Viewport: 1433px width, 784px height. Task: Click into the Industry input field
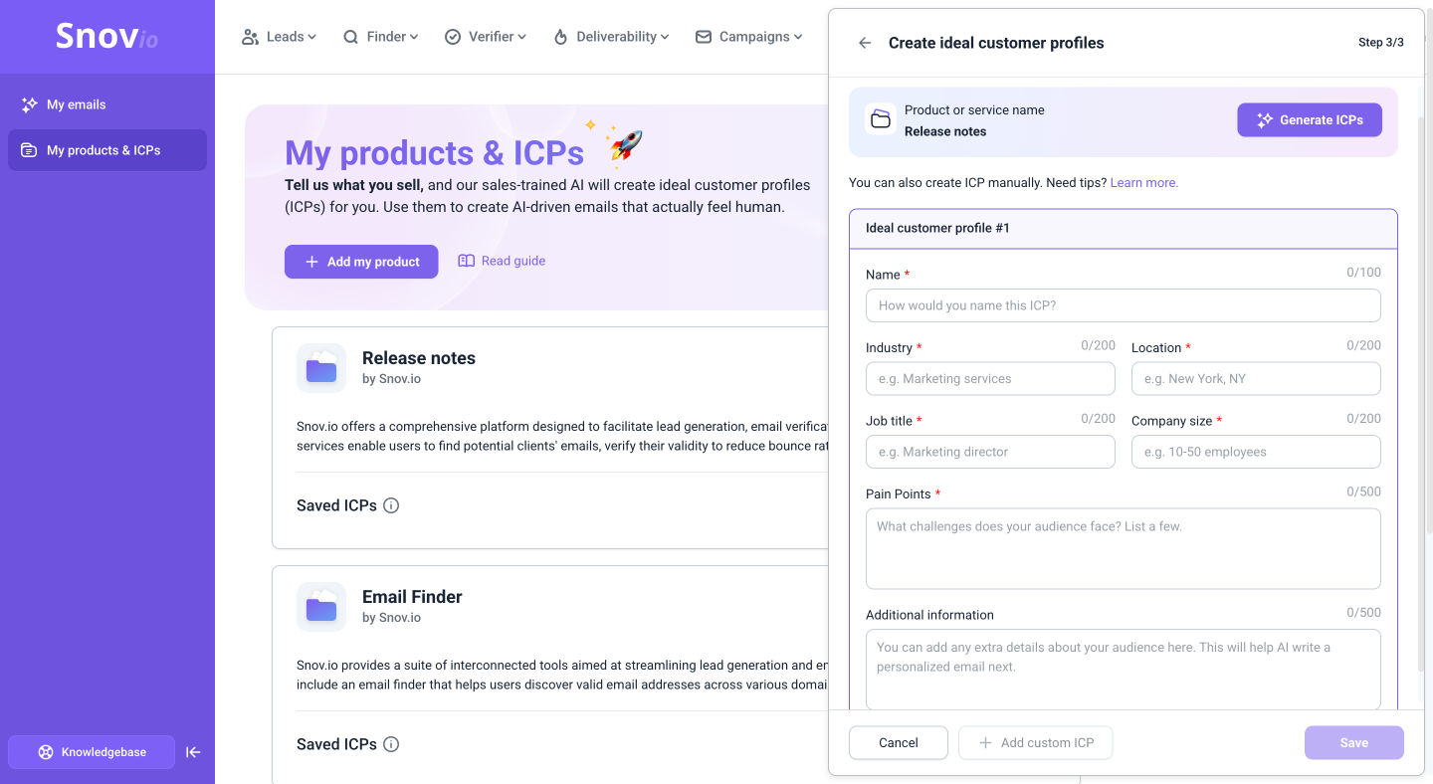point(990,379)
